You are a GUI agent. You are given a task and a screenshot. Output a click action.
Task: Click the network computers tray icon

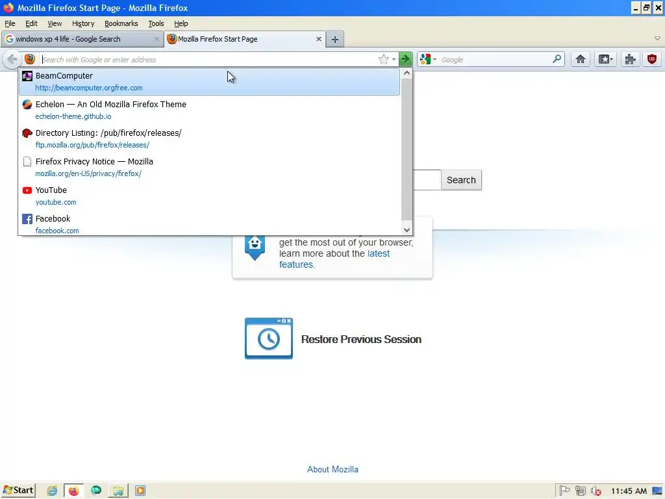pos(580,491)
